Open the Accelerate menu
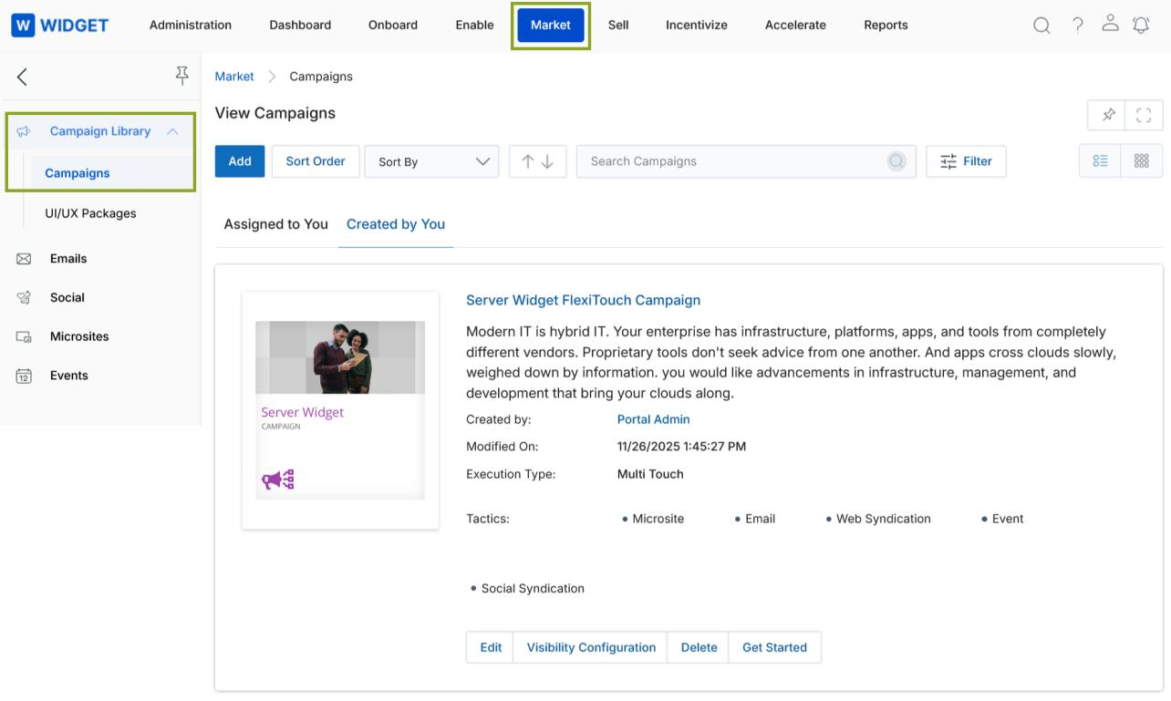This screenshot has height=701, width=1171. click(795, 25)
